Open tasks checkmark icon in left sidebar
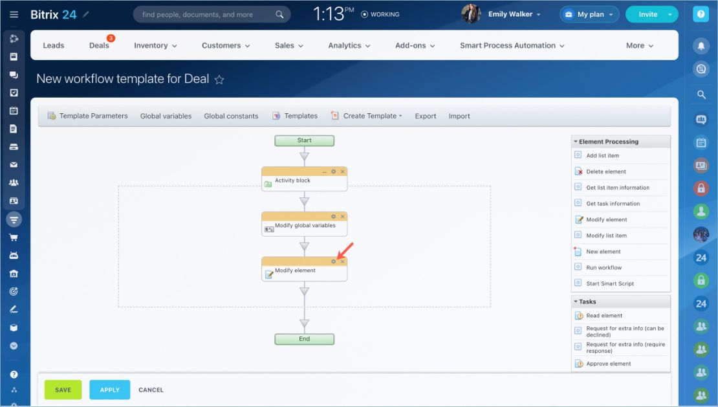 (14, 93)
